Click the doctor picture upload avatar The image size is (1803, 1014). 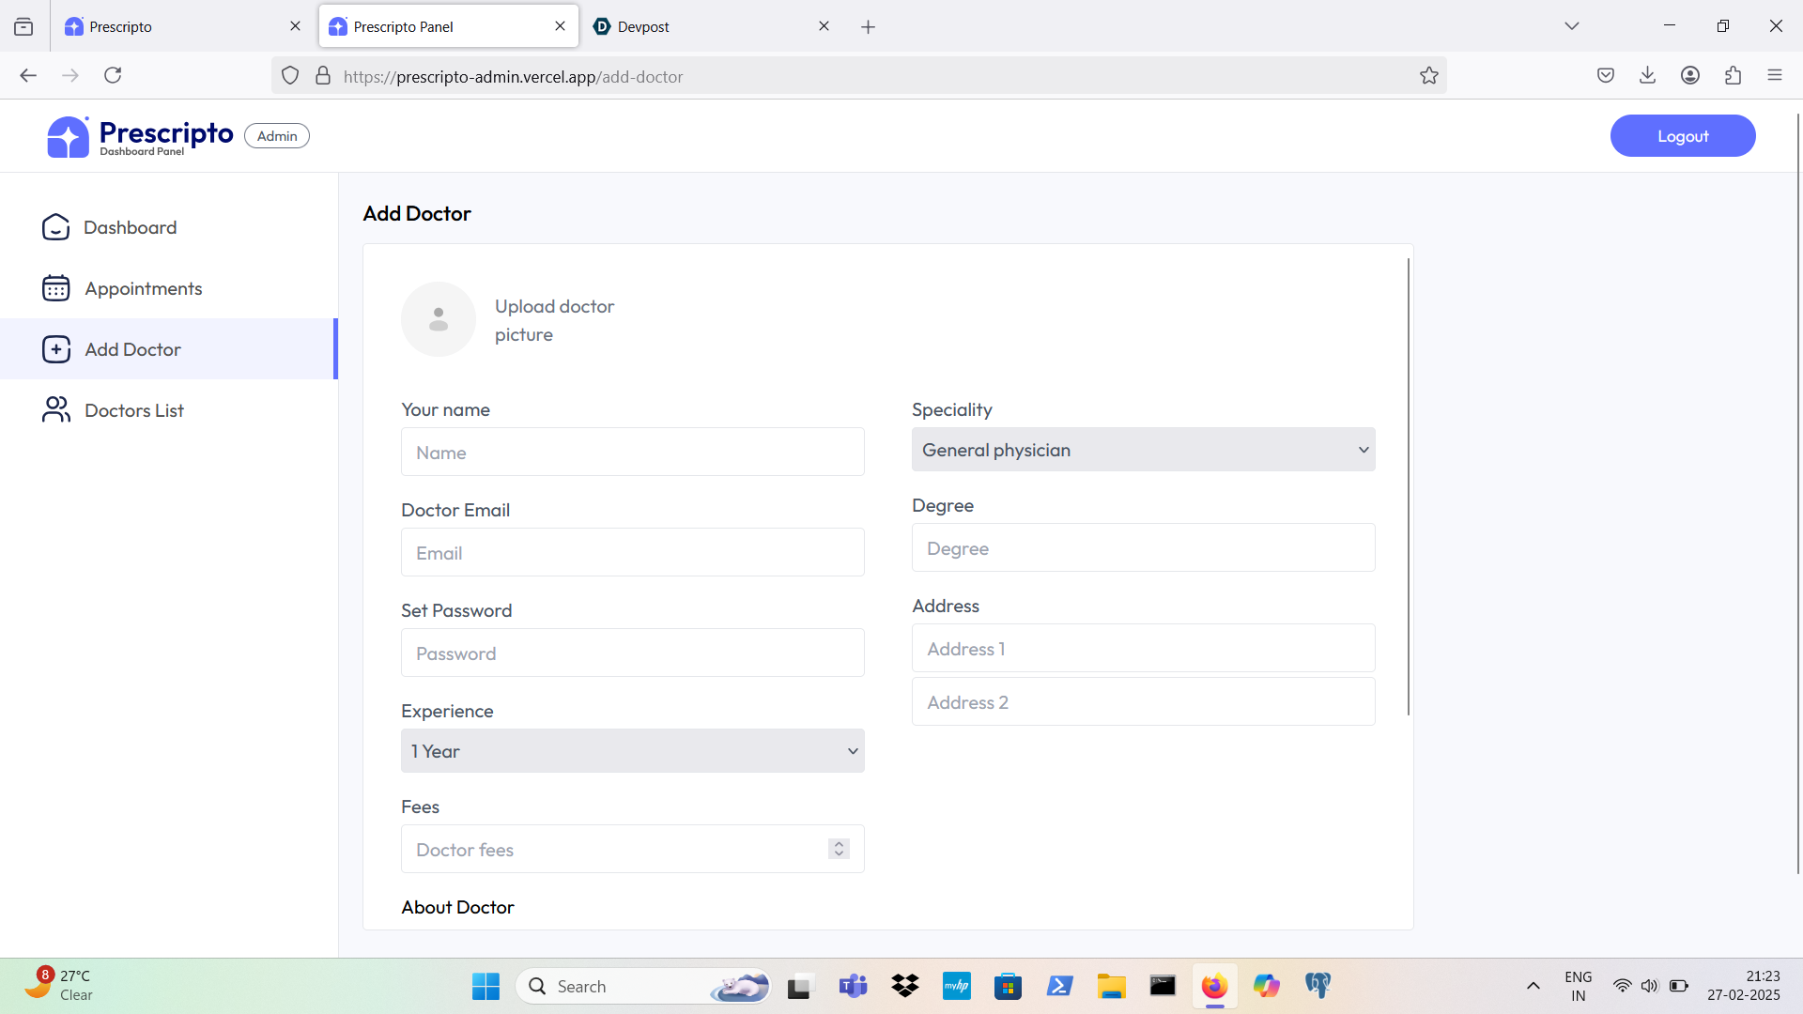click(x=439, y=319)
